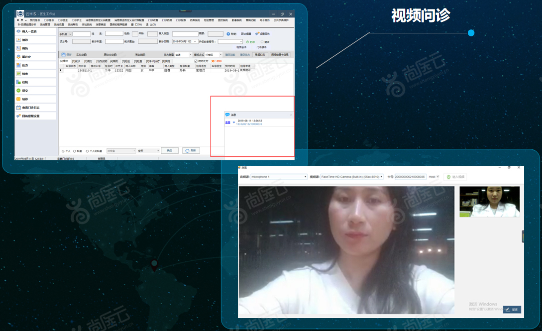The height and width of the screenshot is (331, 542).
Task: Click the 查看 link in message popup
Action: (227, 122)
